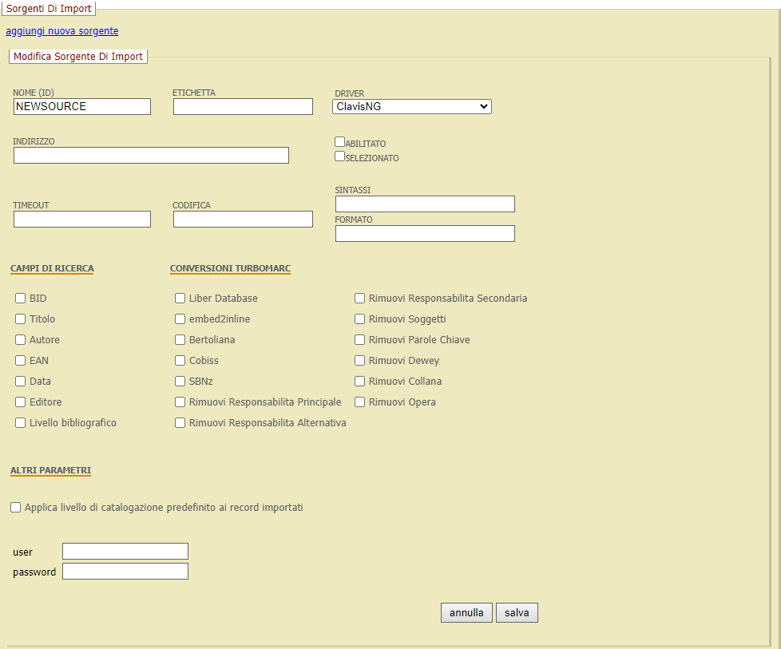Image resolution: width=781 pixels, height=649 pixels.
Task: Check the Titolo search field option
Action: tap(20, 319)
